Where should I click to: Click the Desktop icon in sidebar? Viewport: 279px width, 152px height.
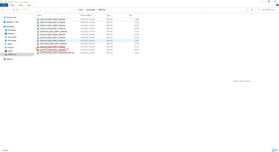6,33
